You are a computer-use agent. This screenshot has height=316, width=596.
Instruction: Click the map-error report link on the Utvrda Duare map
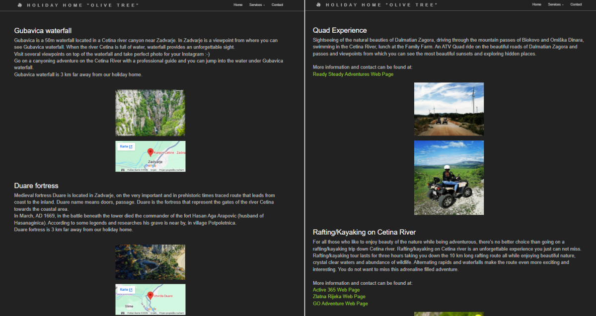coord(172,313)
